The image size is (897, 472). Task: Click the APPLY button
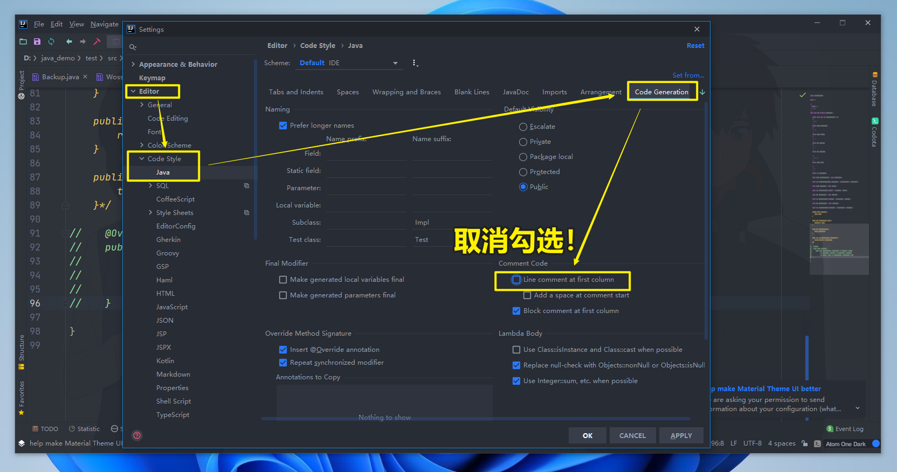point(681,435)
